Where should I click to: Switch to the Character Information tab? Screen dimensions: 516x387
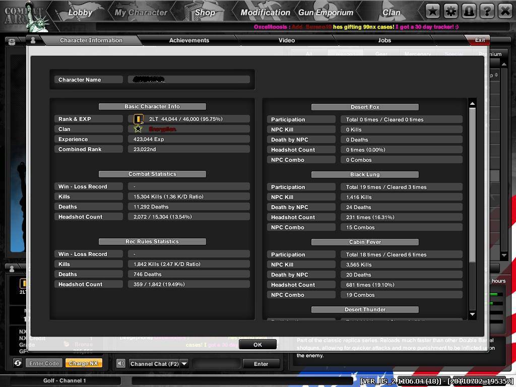coord(91,40)
